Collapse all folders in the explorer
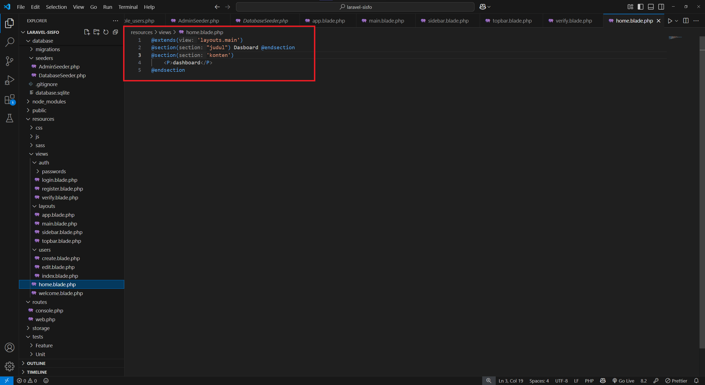 tap(115, 32)
